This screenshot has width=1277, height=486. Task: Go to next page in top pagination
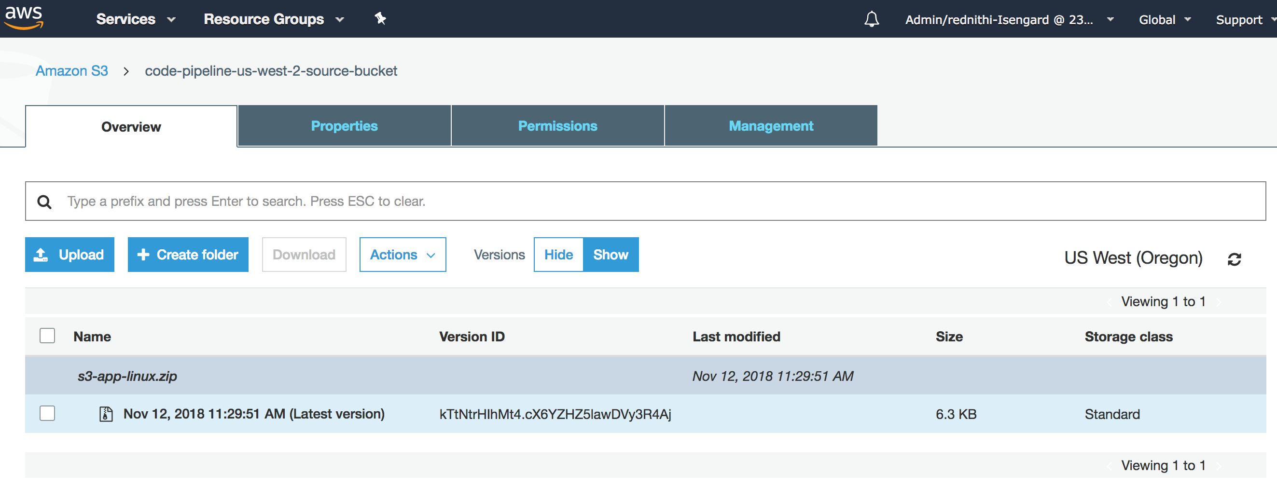click(1218, 302)
